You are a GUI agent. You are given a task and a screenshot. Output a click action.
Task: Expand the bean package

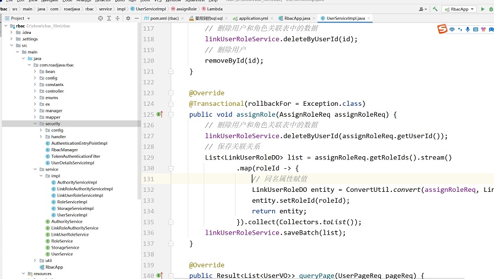(35, 71)
